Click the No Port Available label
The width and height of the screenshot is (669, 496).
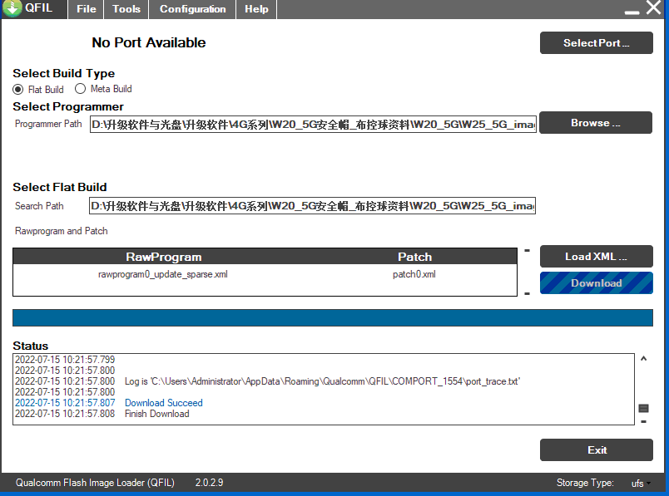(148, 42)
